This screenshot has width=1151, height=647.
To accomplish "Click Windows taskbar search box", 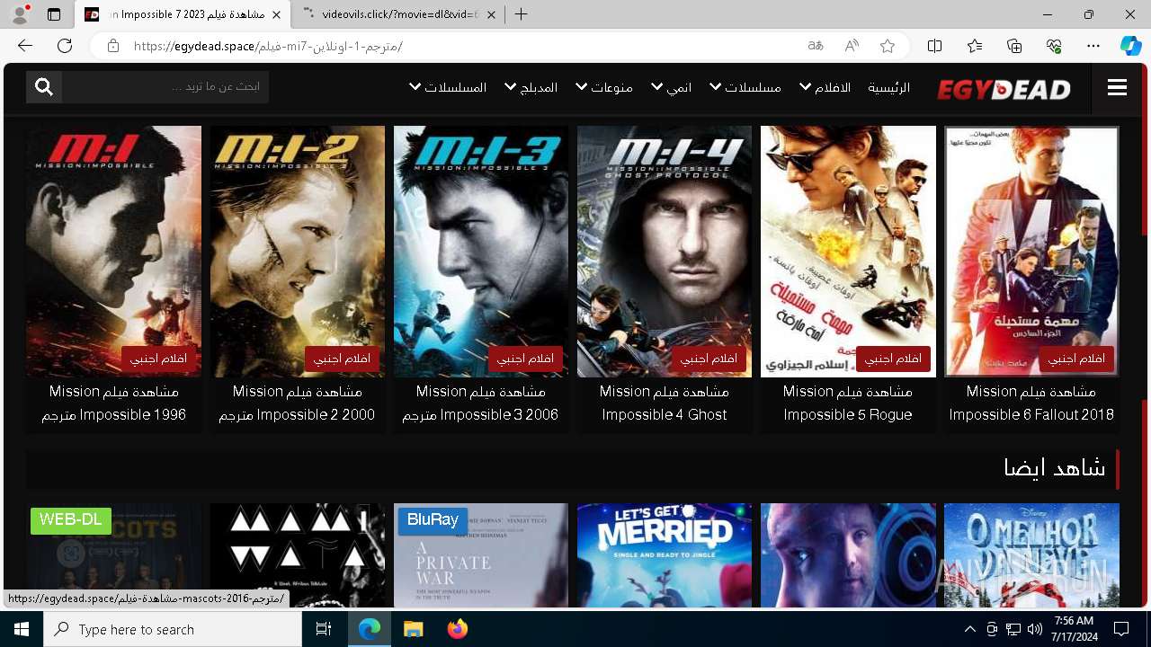I will pyautogui.click(x=173, y=629).
